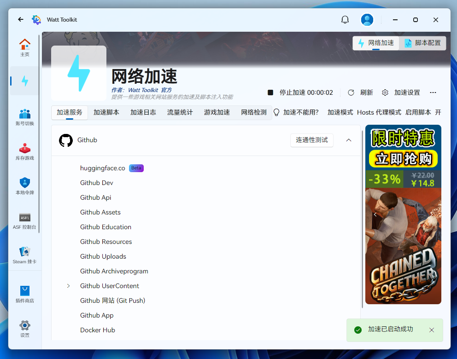Screen dimensions: 457x359
Task: Open the user account avatar
Action: coord(367,19)
